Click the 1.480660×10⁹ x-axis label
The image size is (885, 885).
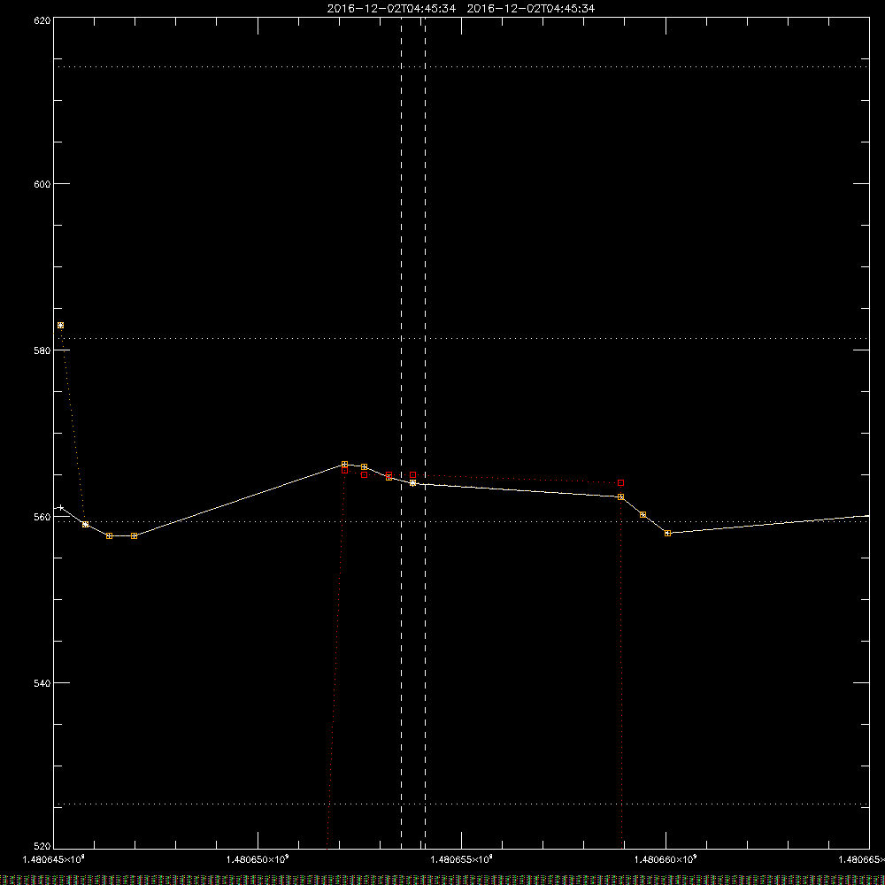(x=666, y=859)
